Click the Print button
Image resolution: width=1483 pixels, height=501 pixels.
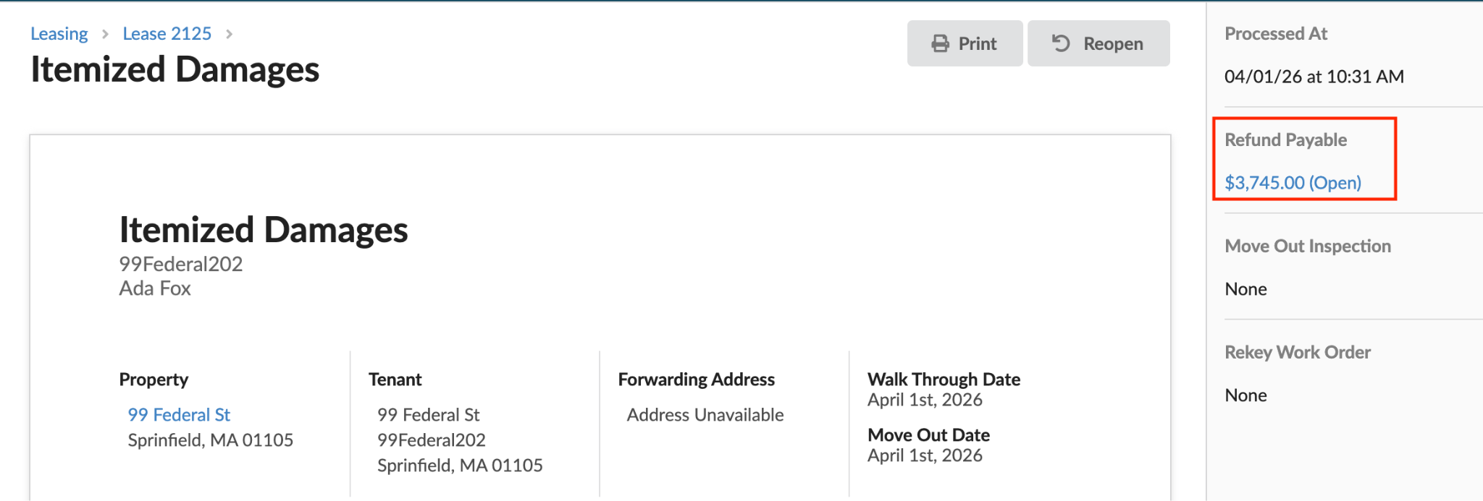coord(965,43)
